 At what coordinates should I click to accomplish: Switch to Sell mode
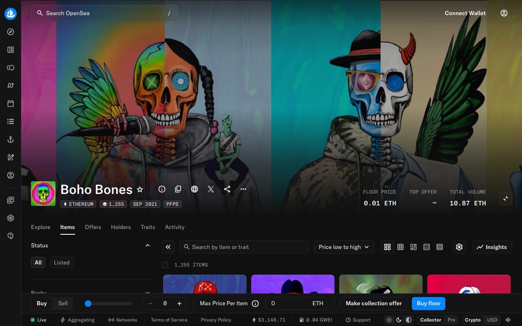[x=63, y=303]
